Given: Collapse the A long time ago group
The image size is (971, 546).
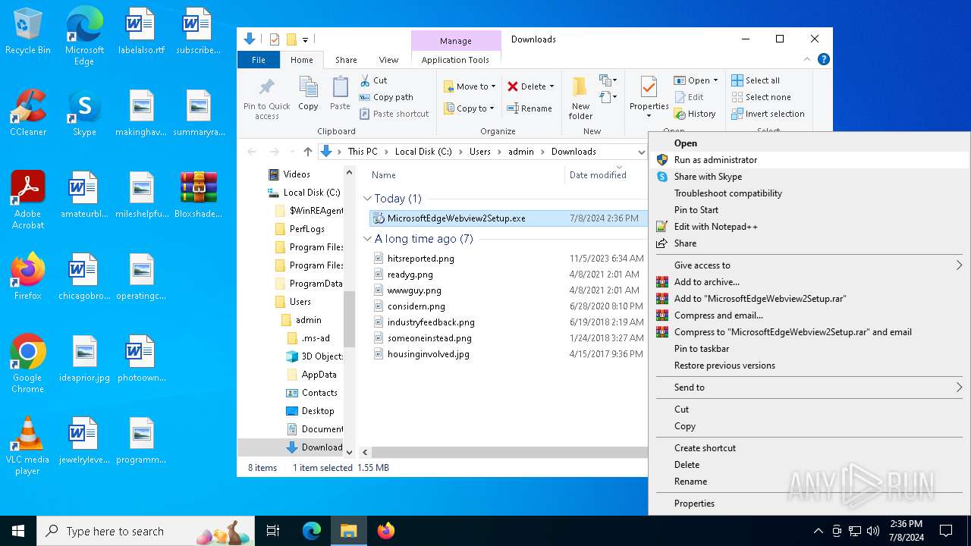Looking at the screenshot, I should pos(368,239).
